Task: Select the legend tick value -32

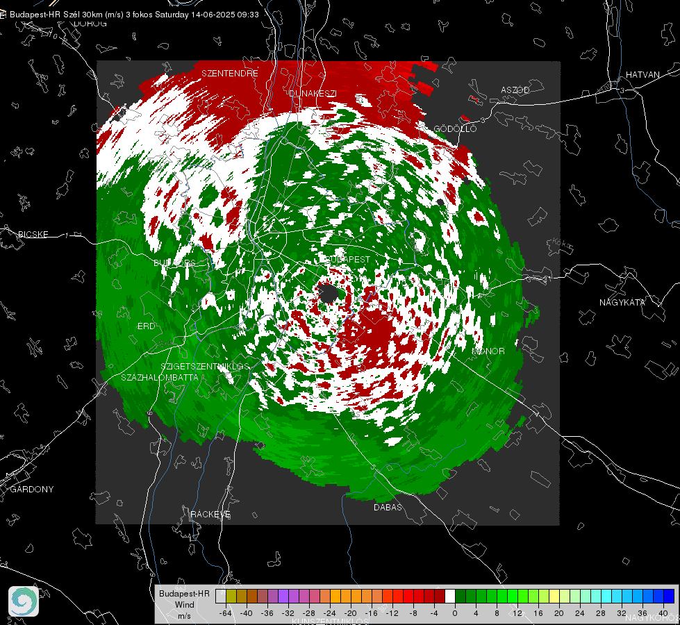Action: [288, 613]
